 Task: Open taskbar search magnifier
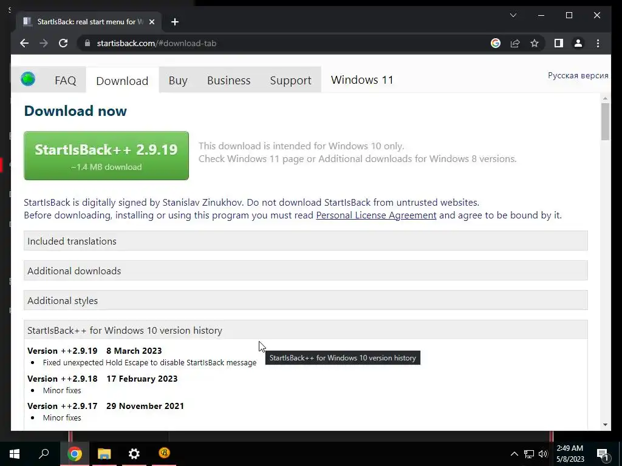[44, 454]
